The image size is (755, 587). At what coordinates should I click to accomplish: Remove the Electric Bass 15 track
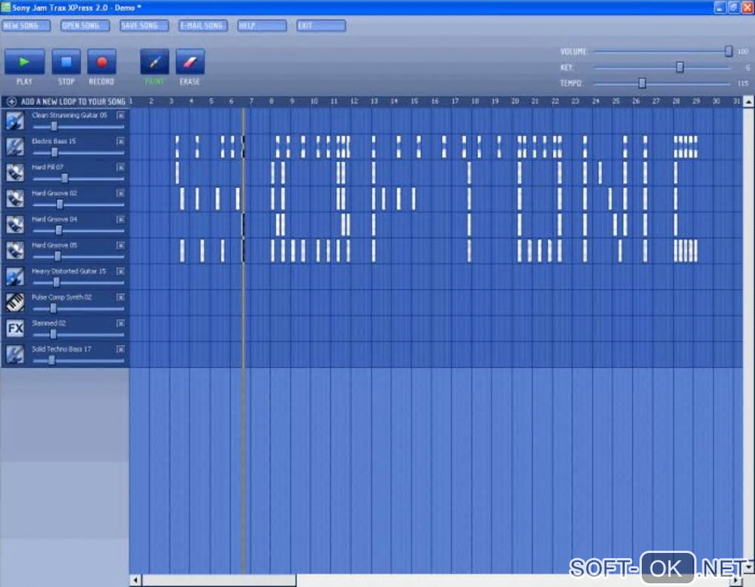[x=121, y=141]
